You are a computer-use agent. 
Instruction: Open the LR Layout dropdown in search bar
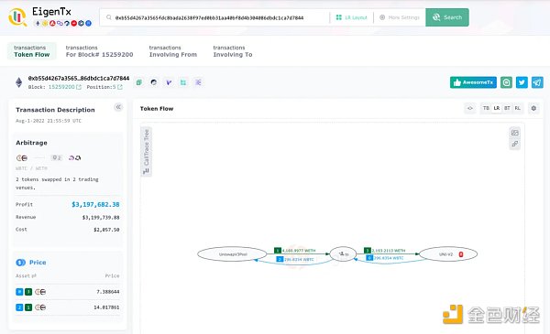pyautogui.click(x=351, y=17)
